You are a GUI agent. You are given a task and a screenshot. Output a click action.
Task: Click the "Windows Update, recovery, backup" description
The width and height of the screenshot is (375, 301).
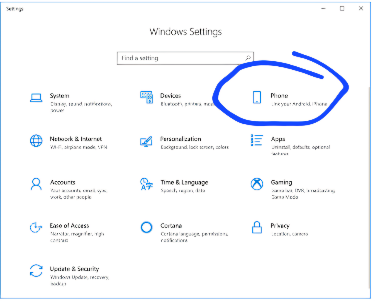[x=80, y=280]
